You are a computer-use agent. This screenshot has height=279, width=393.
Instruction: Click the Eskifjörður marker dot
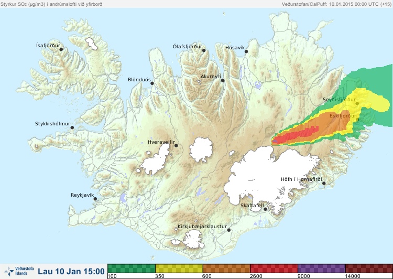358,120
